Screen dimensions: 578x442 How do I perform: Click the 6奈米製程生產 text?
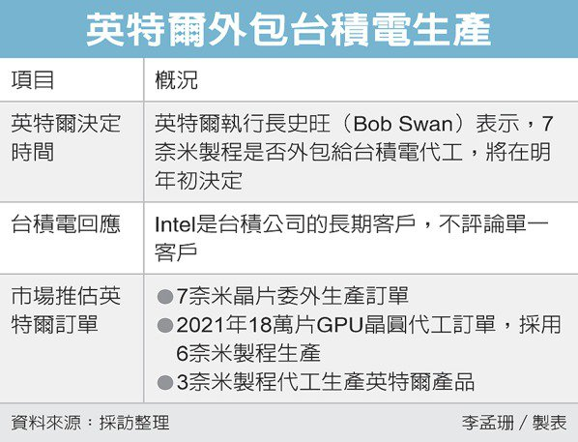click(248, 353)
